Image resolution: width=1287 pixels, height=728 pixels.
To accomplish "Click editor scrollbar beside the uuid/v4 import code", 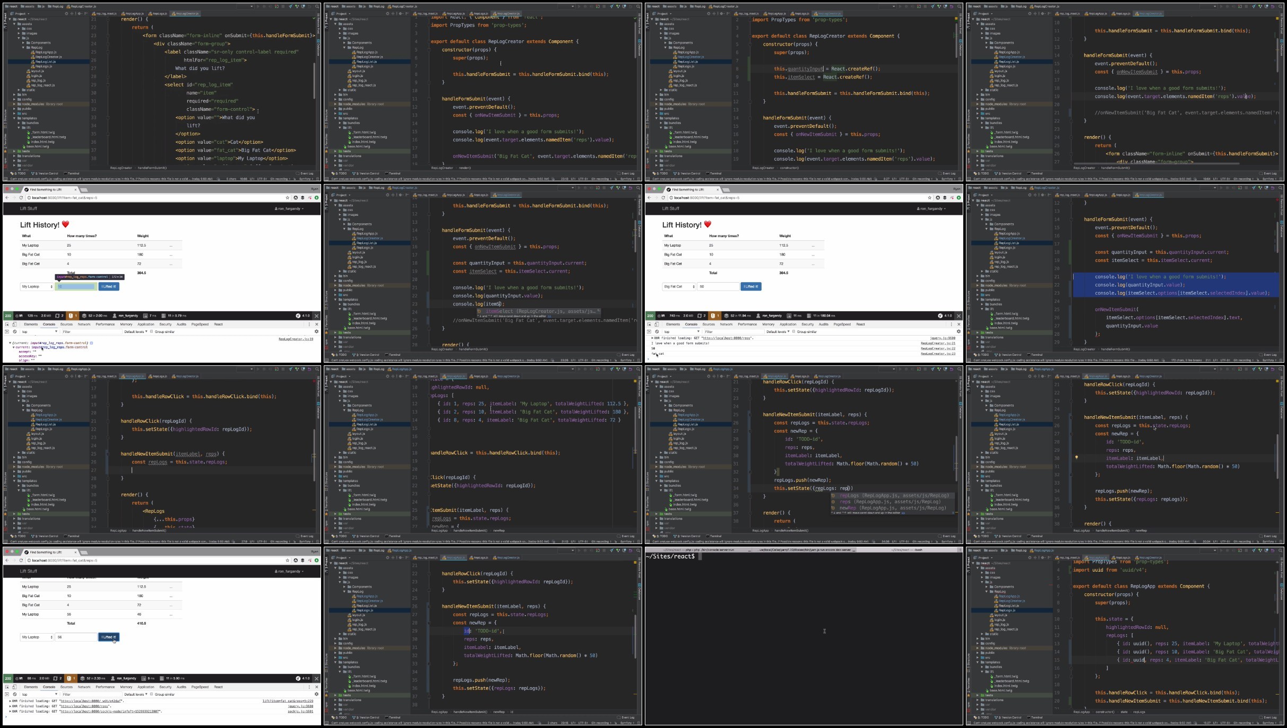I will 1277,591.
